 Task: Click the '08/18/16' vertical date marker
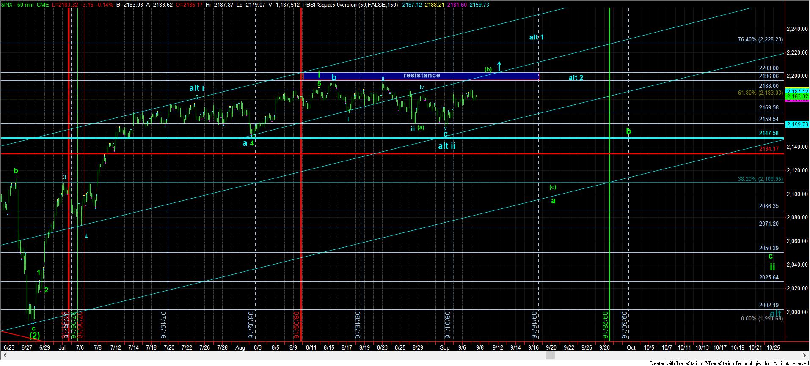point(358,325)
